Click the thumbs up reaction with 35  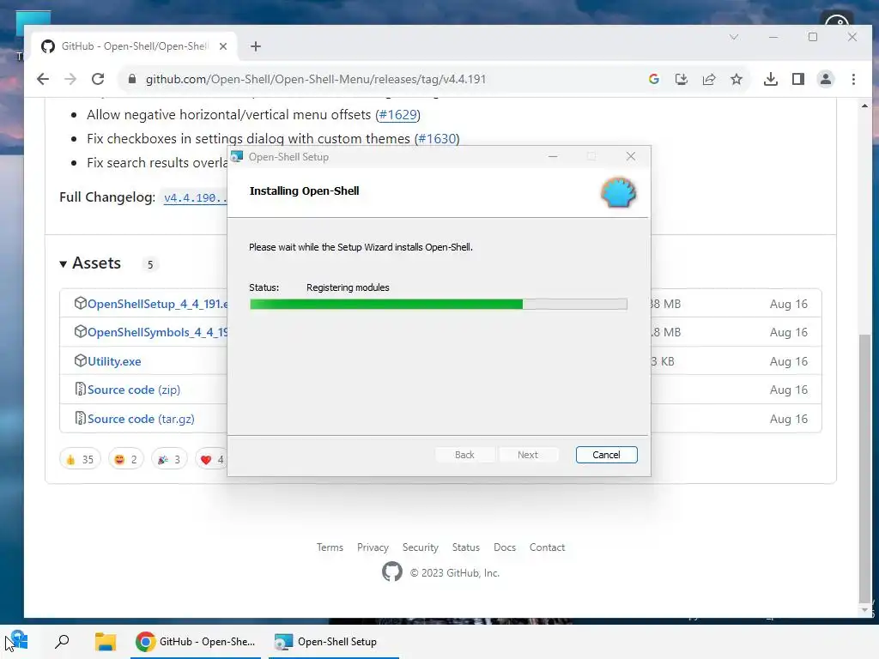[x=80, y=459]
